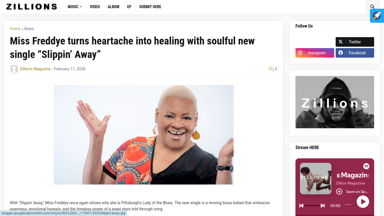Play the Spotify embedded track
The image size is (384, 216).
click(363, 202)
